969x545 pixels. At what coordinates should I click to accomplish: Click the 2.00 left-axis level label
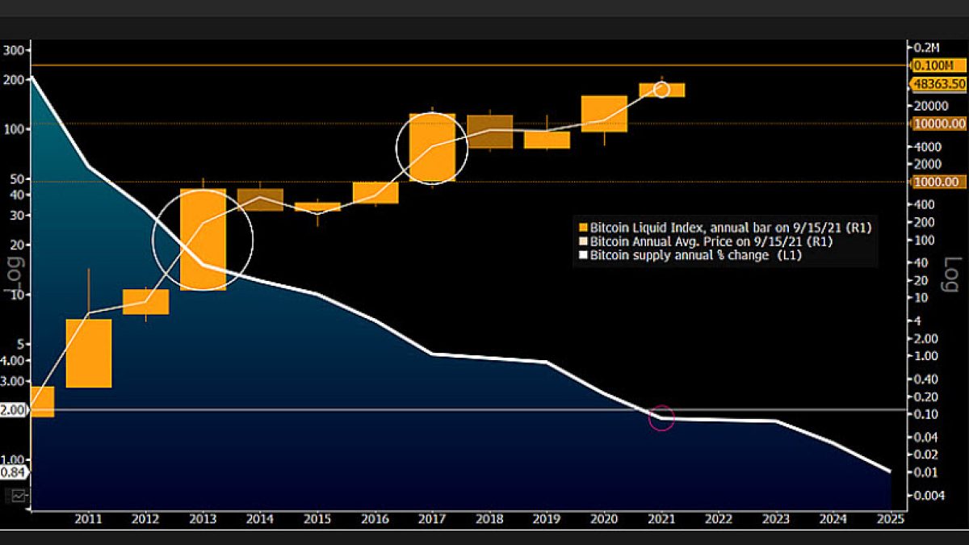[x=15, y=410]
